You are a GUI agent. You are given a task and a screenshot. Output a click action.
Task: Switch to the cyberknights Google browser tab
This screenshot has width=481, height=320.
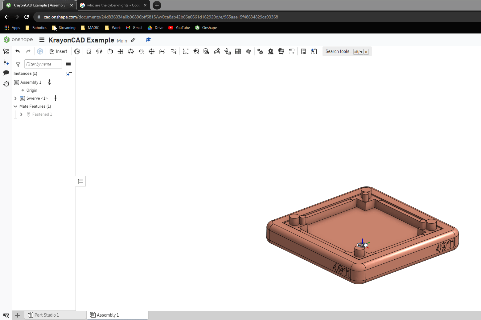(x=113, y=5)
